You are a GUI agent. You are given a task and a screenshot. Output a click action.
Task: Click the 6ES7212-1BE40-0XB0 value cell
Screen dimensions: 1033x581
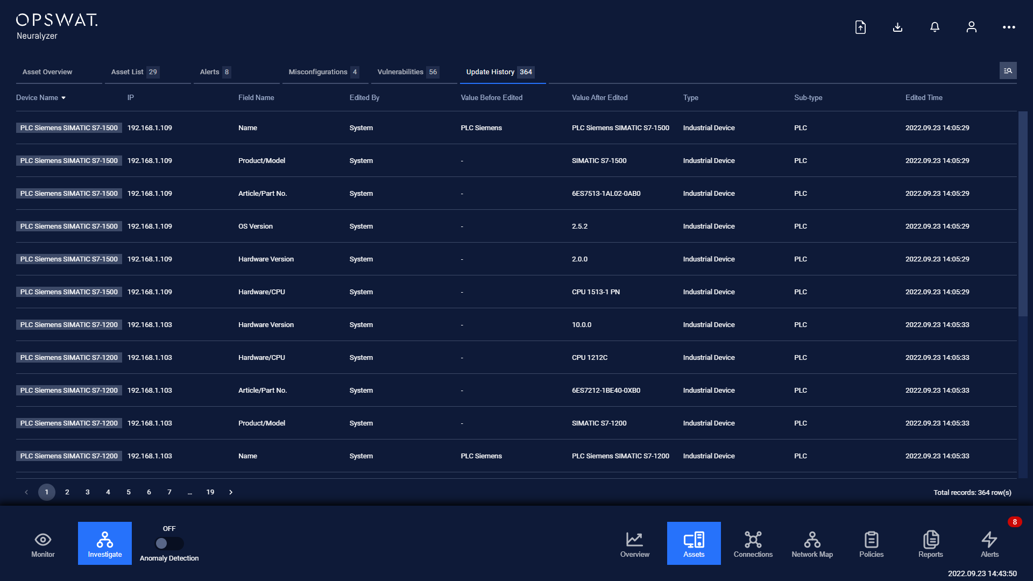click(606, 391)
